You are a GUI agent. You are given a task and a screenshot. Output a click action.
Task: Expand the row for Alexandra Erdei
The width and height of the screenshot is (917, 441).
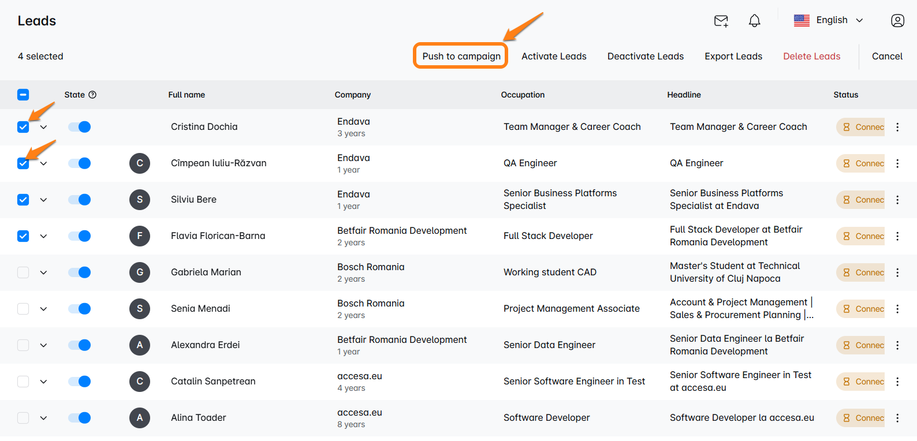point(43,345)
